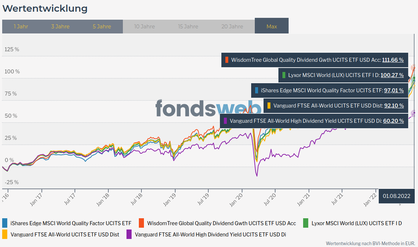This screenshot has height=247, width=418.
Task: Click the yellow Vanguard All-World legend square
Action: pyautogui.click(x=5, y=234)
